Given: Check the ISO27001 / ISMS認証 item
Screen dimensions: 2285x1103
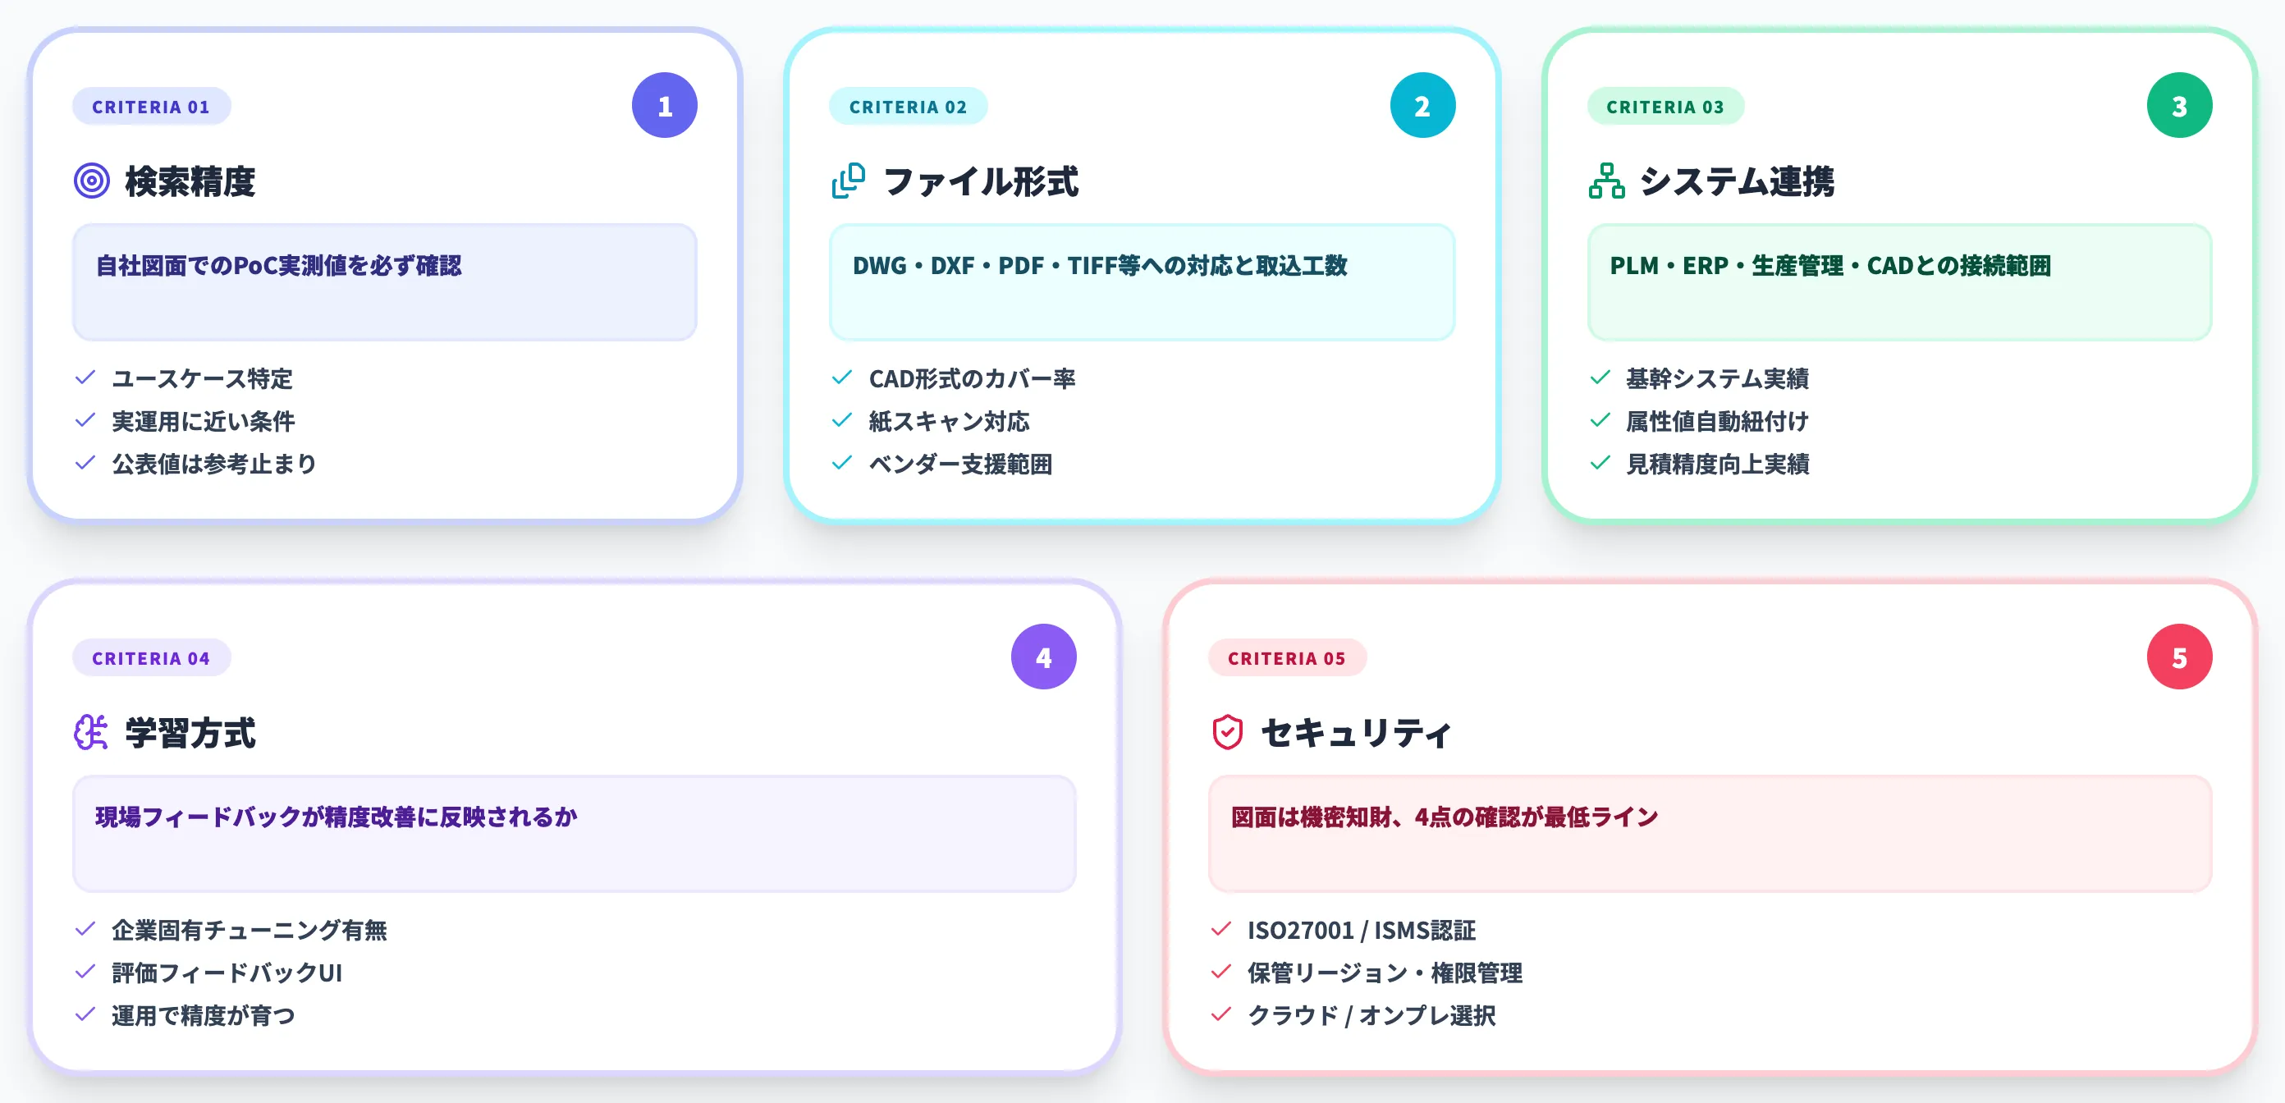Looking at the screenshot, I should click(1361, 931).
